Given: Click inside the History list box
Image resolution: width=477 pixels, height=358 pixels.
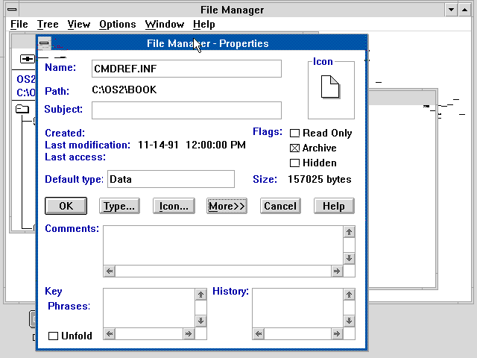Looking at the screenshot, I should (x=298, y=308).
